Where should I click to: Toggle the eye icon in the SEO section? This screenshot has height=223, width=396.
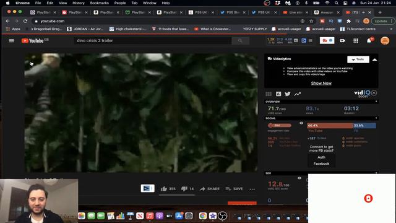[x=299, y=178]
